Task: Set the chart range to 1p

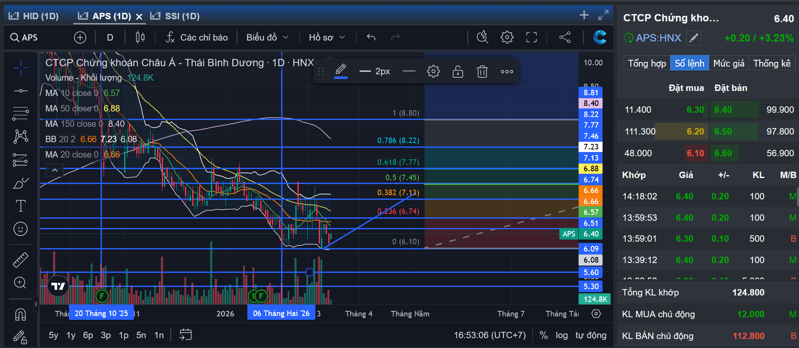Action: click(124, 335)
